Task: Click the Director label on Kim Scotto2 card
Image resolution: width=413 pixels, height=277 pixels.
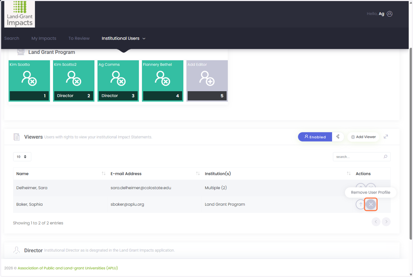Action: 65,96
